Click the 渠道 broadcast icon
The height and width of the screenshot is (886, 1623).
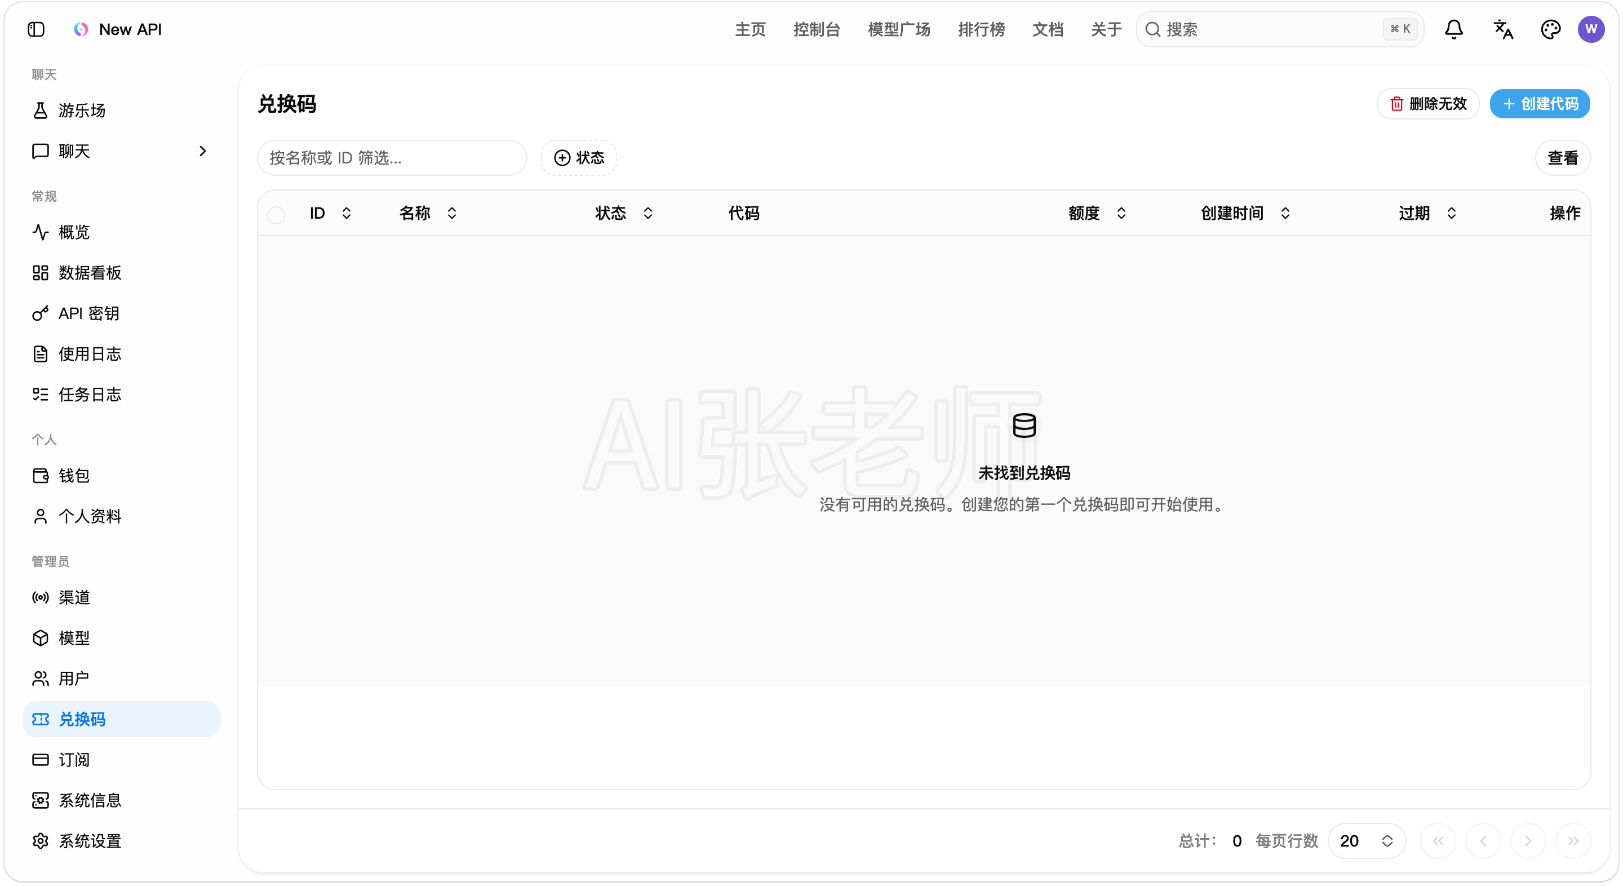(x=41, y=597)
